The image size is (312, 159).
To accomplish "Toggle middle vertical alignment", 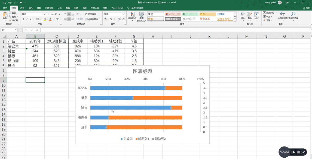I will pos(69,14).
